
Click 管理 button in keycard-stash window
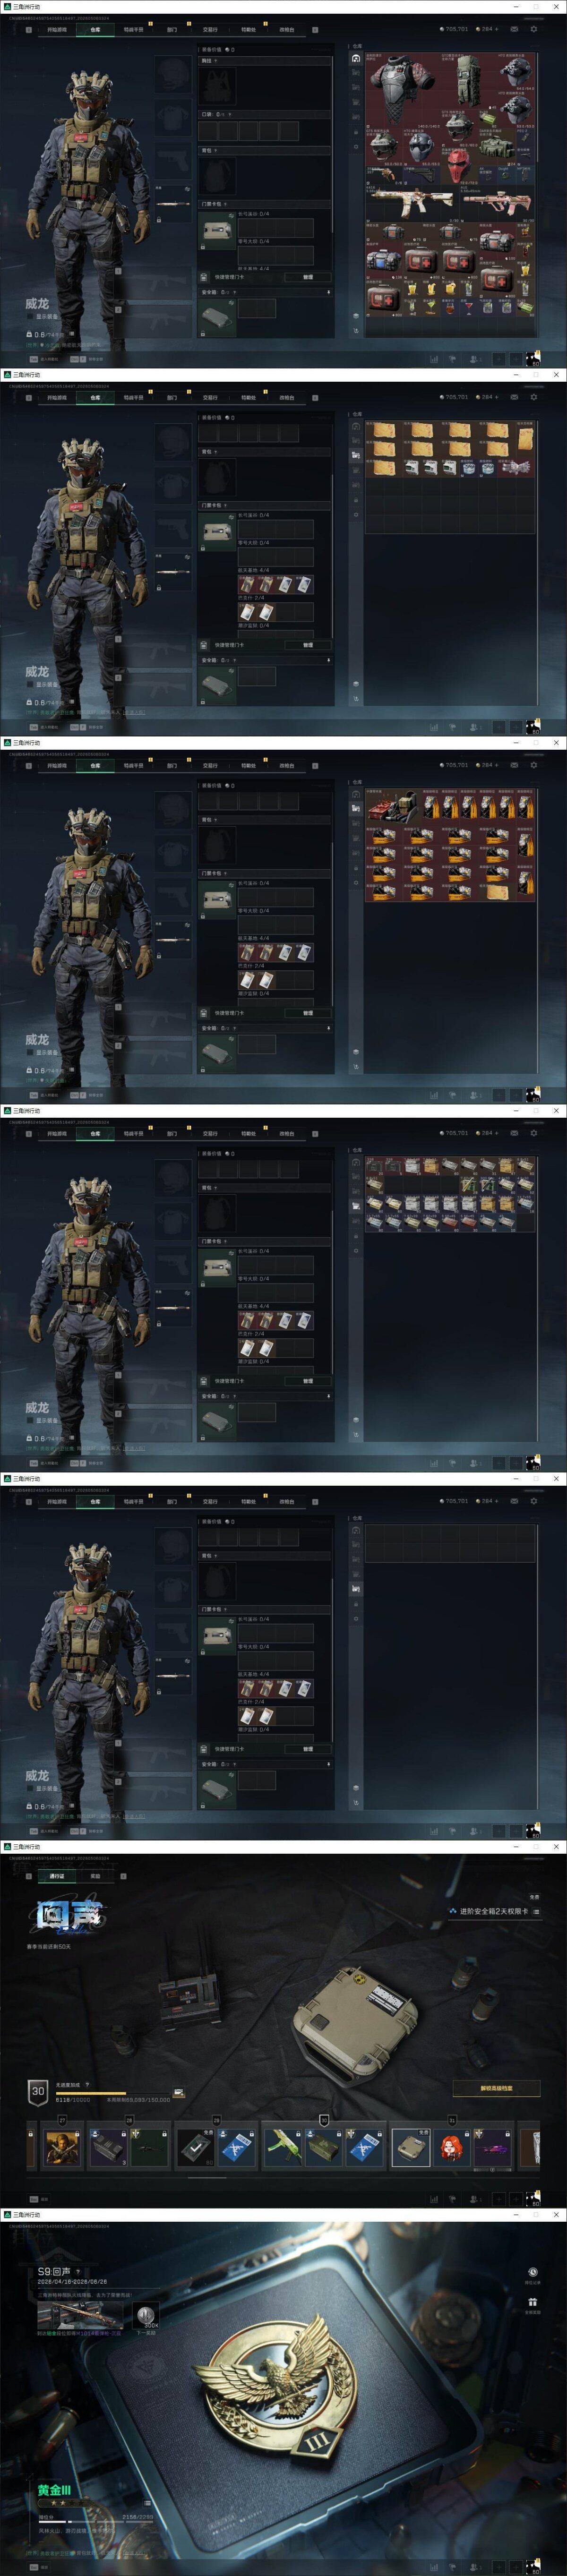308,645
